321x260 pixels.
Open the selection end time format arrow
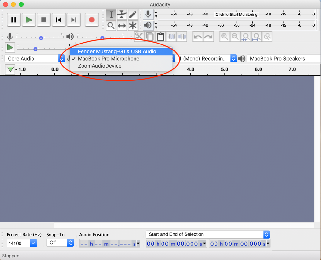(268, 243)
